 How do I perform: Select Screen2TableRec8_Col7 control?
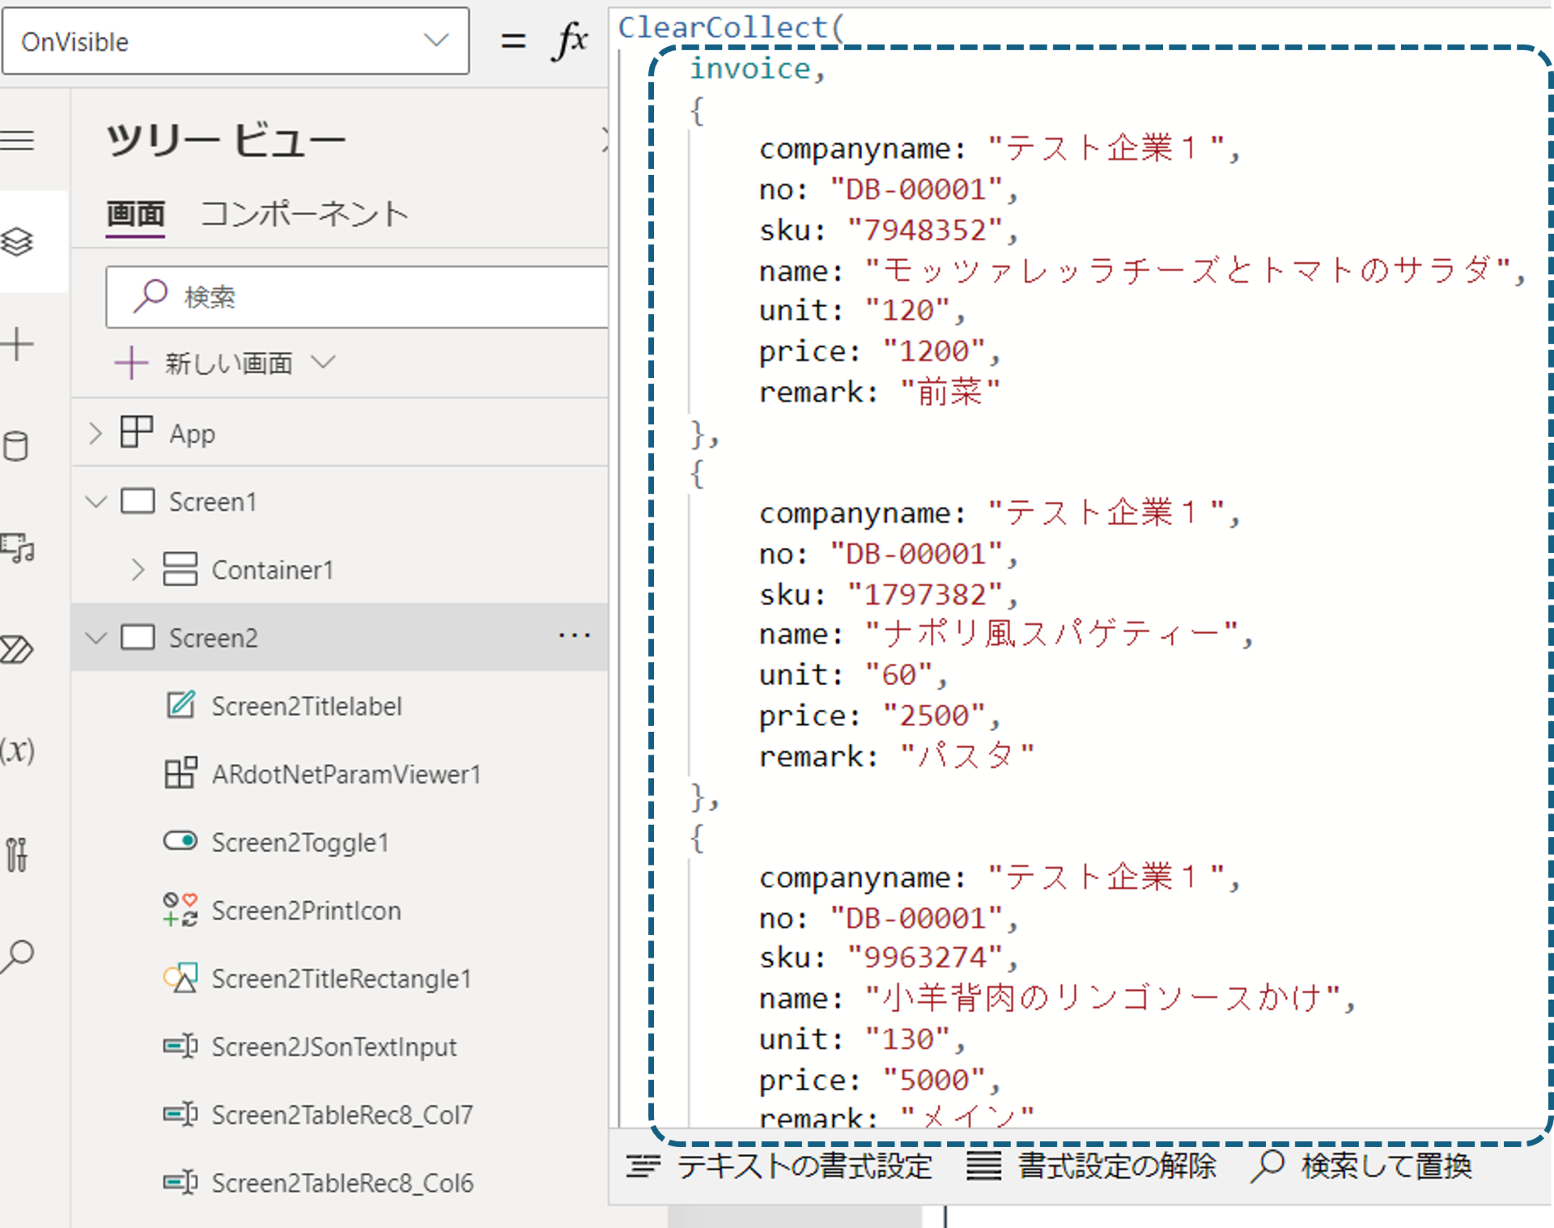click(x=342, y=1115)
